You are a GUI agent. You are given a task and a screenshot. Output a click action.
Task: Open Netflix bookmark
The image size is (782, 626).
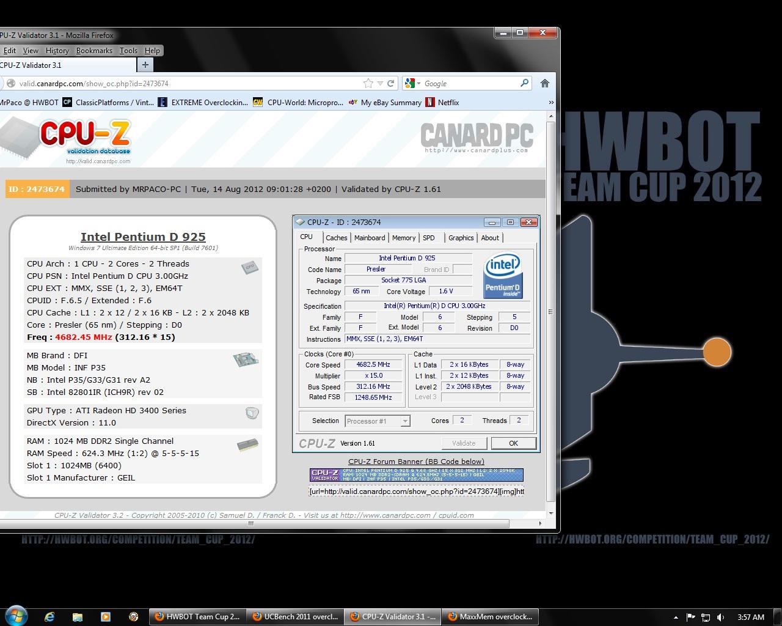[442, 102]
